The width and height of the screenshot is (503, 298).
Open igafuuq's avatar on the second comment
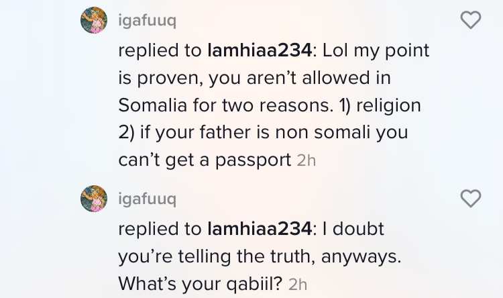coord(94,199)
